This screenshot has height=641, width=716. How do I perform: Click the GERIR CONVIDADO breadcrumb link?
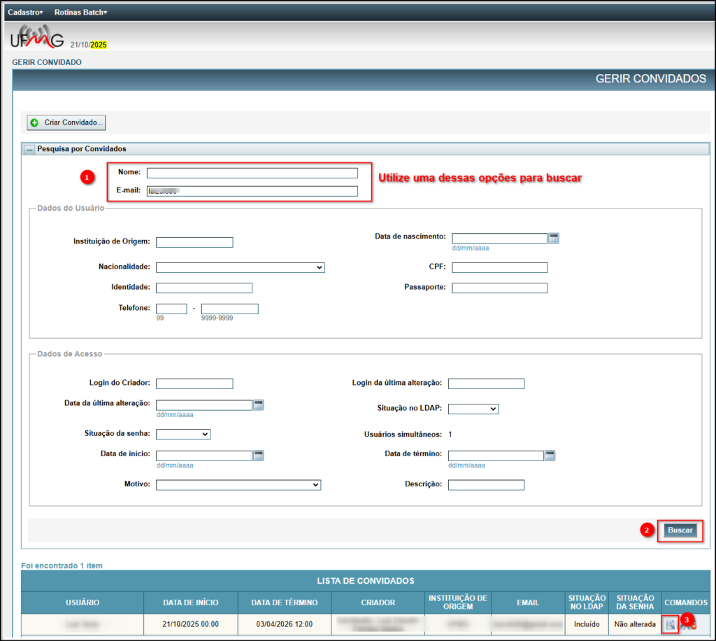point(47,62)
